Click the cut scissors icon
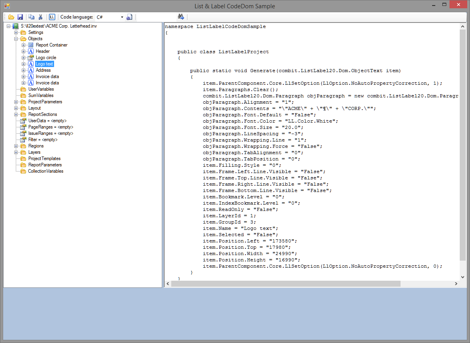Image resolution: width=470 pixels, height=343 pixels. pyautogui.click(x=41, y=17)
